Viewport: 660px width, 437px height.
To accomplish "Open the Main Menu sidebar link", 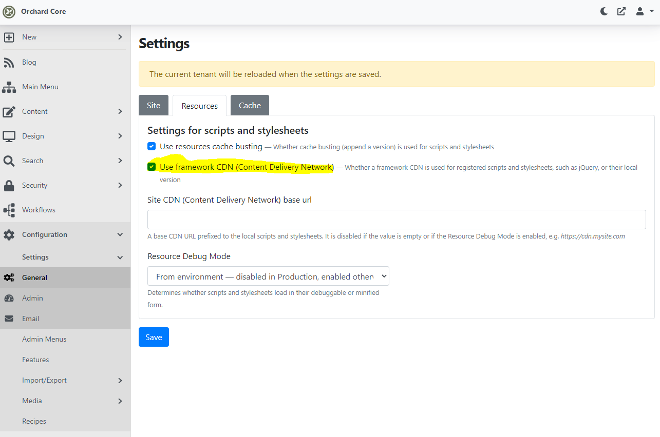I will point(40,87).
